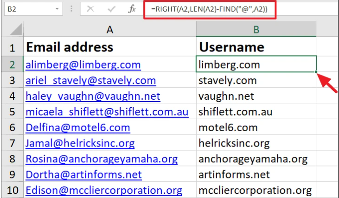Click the formula bar options dots handle
This screenshot has width=339, height=198.
click(x=71, y=9)
